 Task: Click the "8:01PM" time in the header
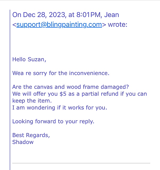(89, 15)
